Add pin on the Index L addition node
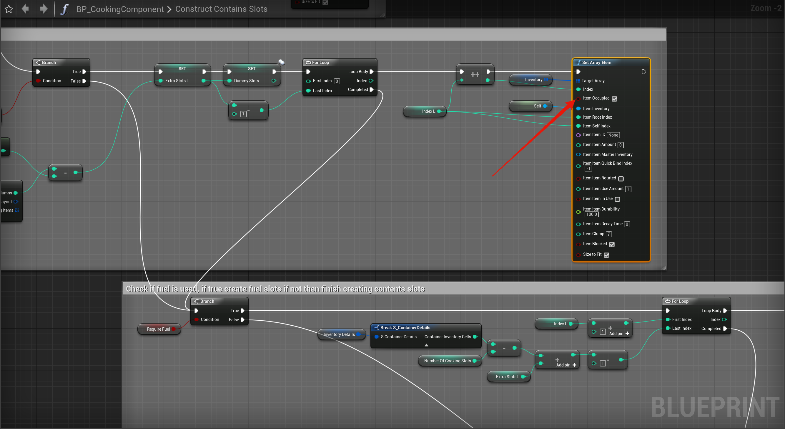 point(619,334)
